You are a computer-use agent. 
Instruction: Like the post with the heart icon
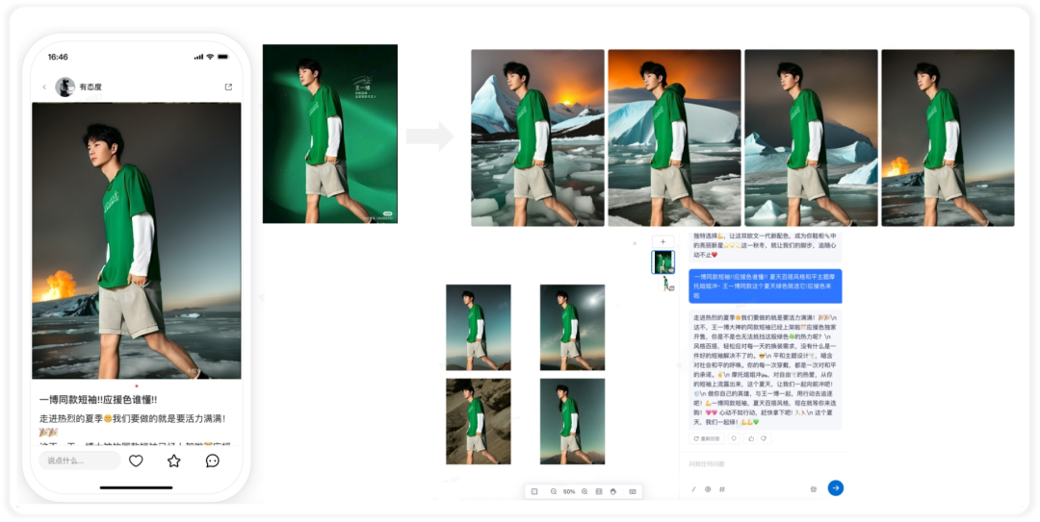(x=136, y=460)
